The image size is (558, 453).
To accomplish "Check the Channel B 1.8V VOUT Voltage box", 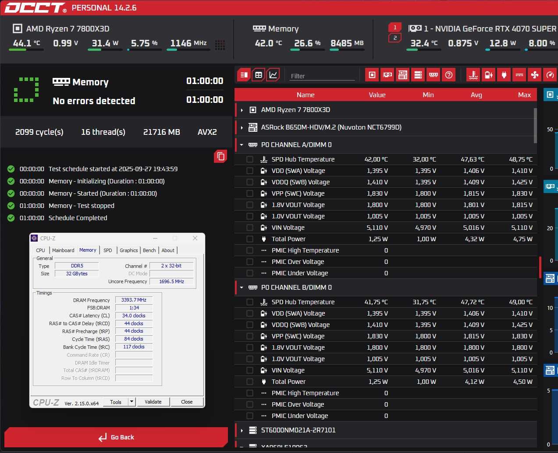I will tap(250, 348).
